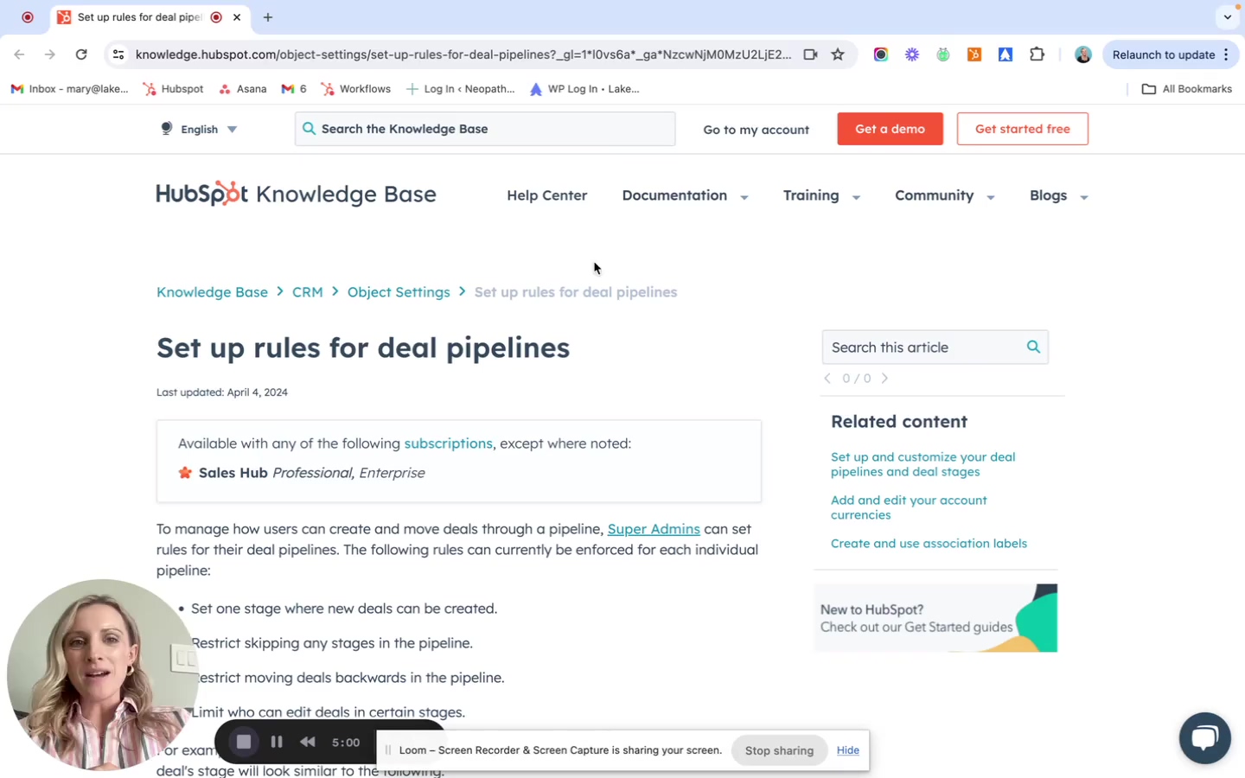Expand the Community menu chevron
The height and width of the screenshot is (778, 1245).
990,197
